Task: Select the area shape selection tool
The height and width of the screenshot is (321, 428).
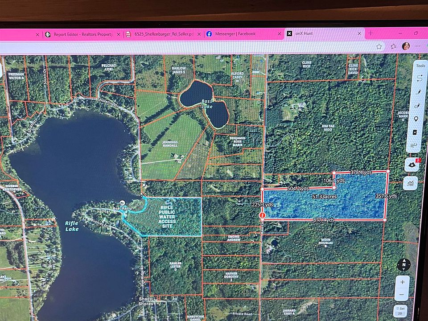Action: [x=418, y=78]
